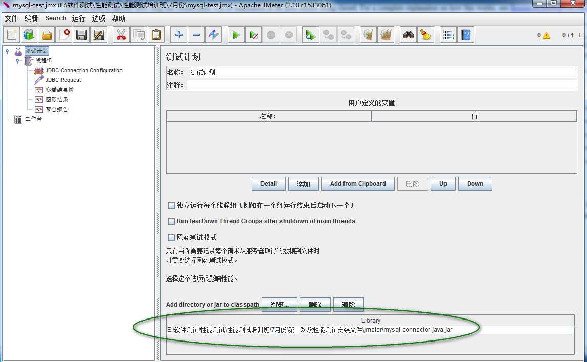
Task: Click the Help question-mark icon
Action: 465,35
